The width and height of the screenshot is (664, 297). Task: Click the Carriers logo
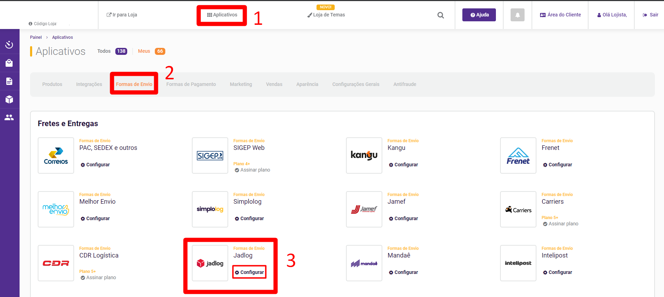[x=518, y=209]
